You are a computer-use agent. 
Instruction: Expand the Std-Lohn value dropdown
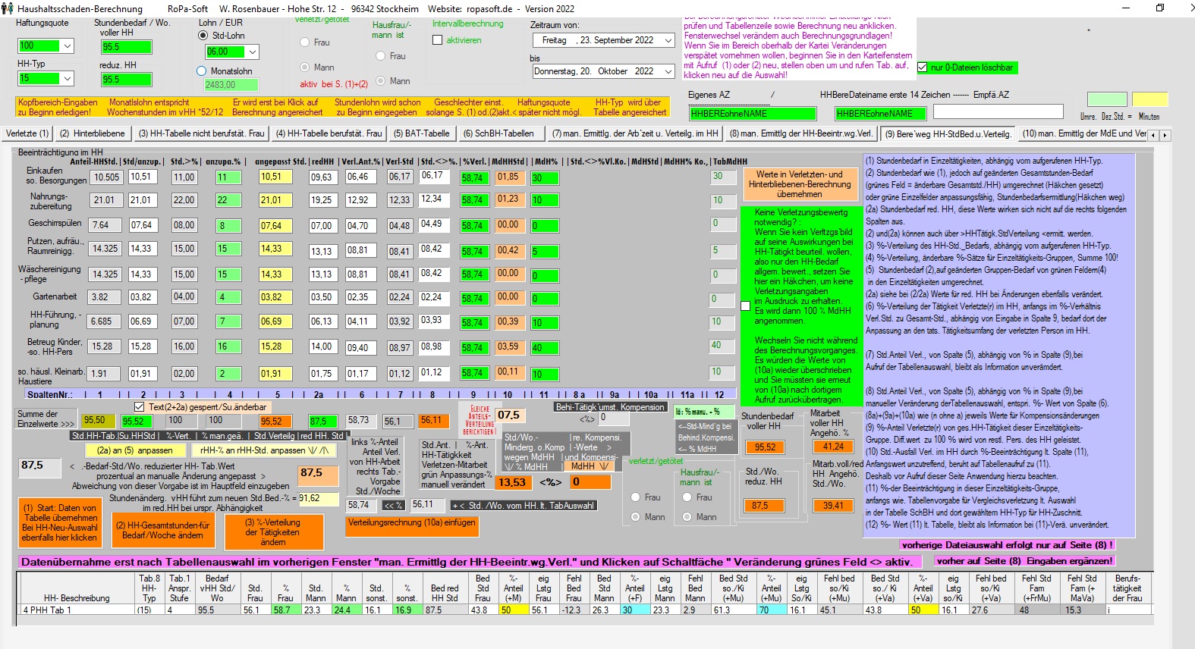pyautogui.click(x=252, y=52)
